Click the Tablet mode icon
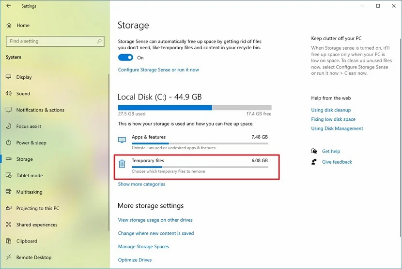This screenshot has width=402, height=269. pyautogui.click(x=8, y=175)
